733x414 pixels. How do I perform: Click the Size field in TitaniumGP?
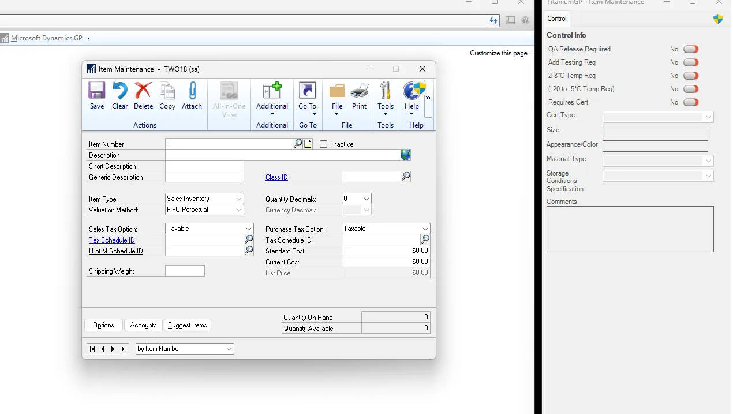coord(655,132)
